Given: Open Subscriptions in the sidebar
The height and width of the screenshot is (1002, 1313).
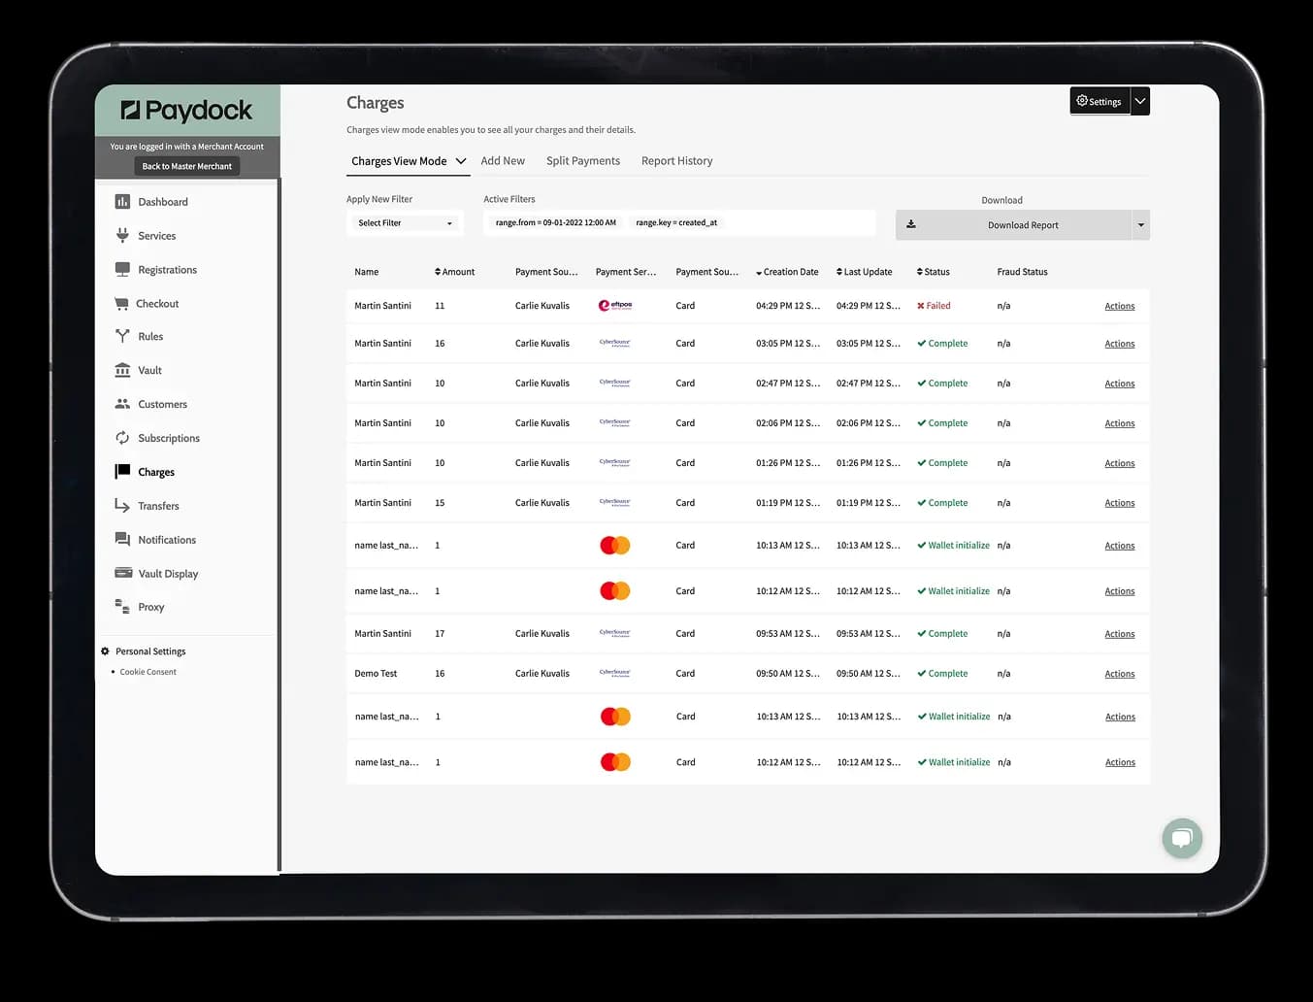Looking at the screenshot, I should click(169, 438).
